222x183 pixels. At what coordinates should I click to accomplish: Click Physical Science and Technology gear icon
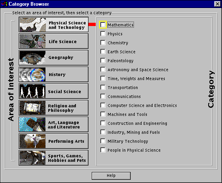point(32,24)
